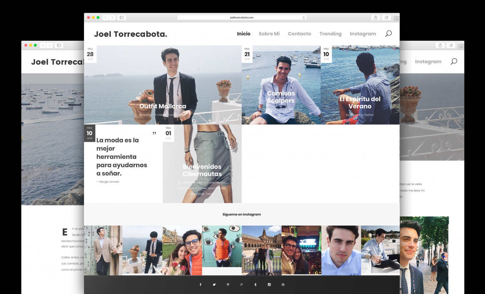The height and width of the screenshot is (294, 485).
Task: Open the Facebook icon in the footer
Action: tap(200, 285)
